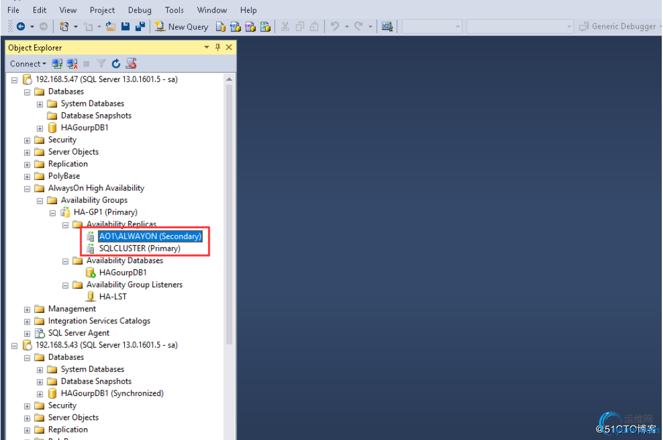Screen dimensions: 663x440
Task: Close the Object Explorer panel
Action: (228, 47)
